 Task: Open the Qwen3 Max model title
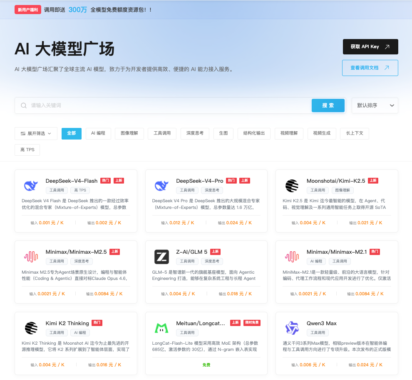tap(322, 323)
